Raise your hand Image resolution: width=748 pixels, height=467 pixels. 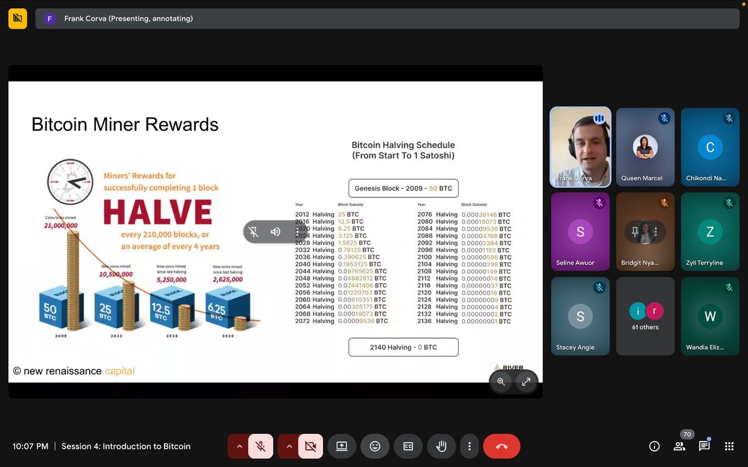[x=441, y=446]
